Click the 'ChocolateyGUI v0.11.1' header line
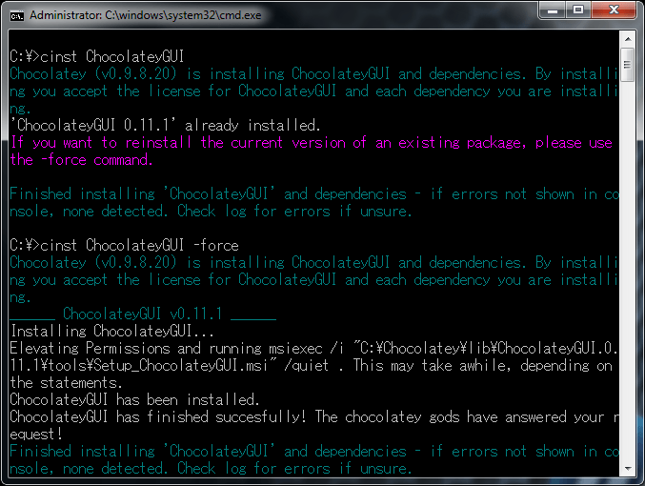This screenshot has width=645, height=486. point(143,314)
